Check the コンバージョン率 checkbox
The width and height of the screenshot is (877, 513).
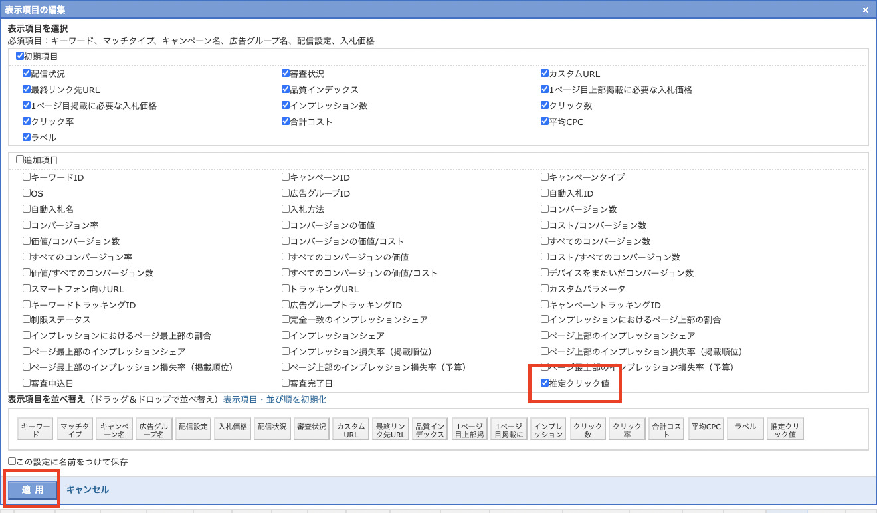tap(27, 225)
